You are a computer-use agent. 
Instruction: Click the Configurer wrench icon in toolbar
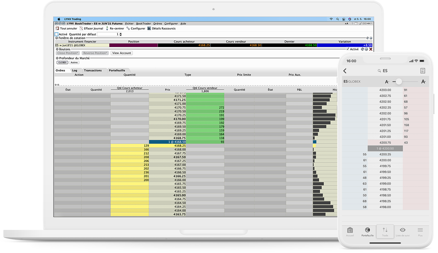(x=128, y=29)
